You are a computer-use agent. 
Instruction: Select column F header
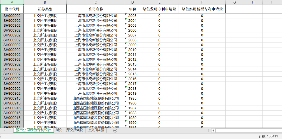point(202,2)
